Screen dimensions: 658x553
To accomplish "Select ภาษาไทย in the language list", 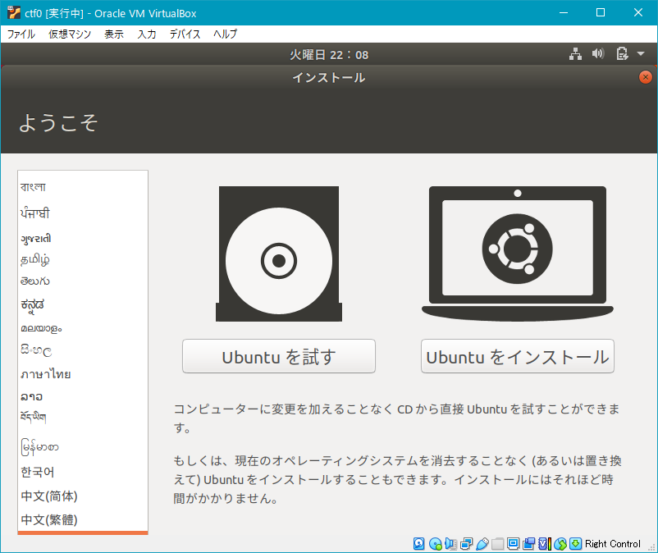I will [83, 373].
